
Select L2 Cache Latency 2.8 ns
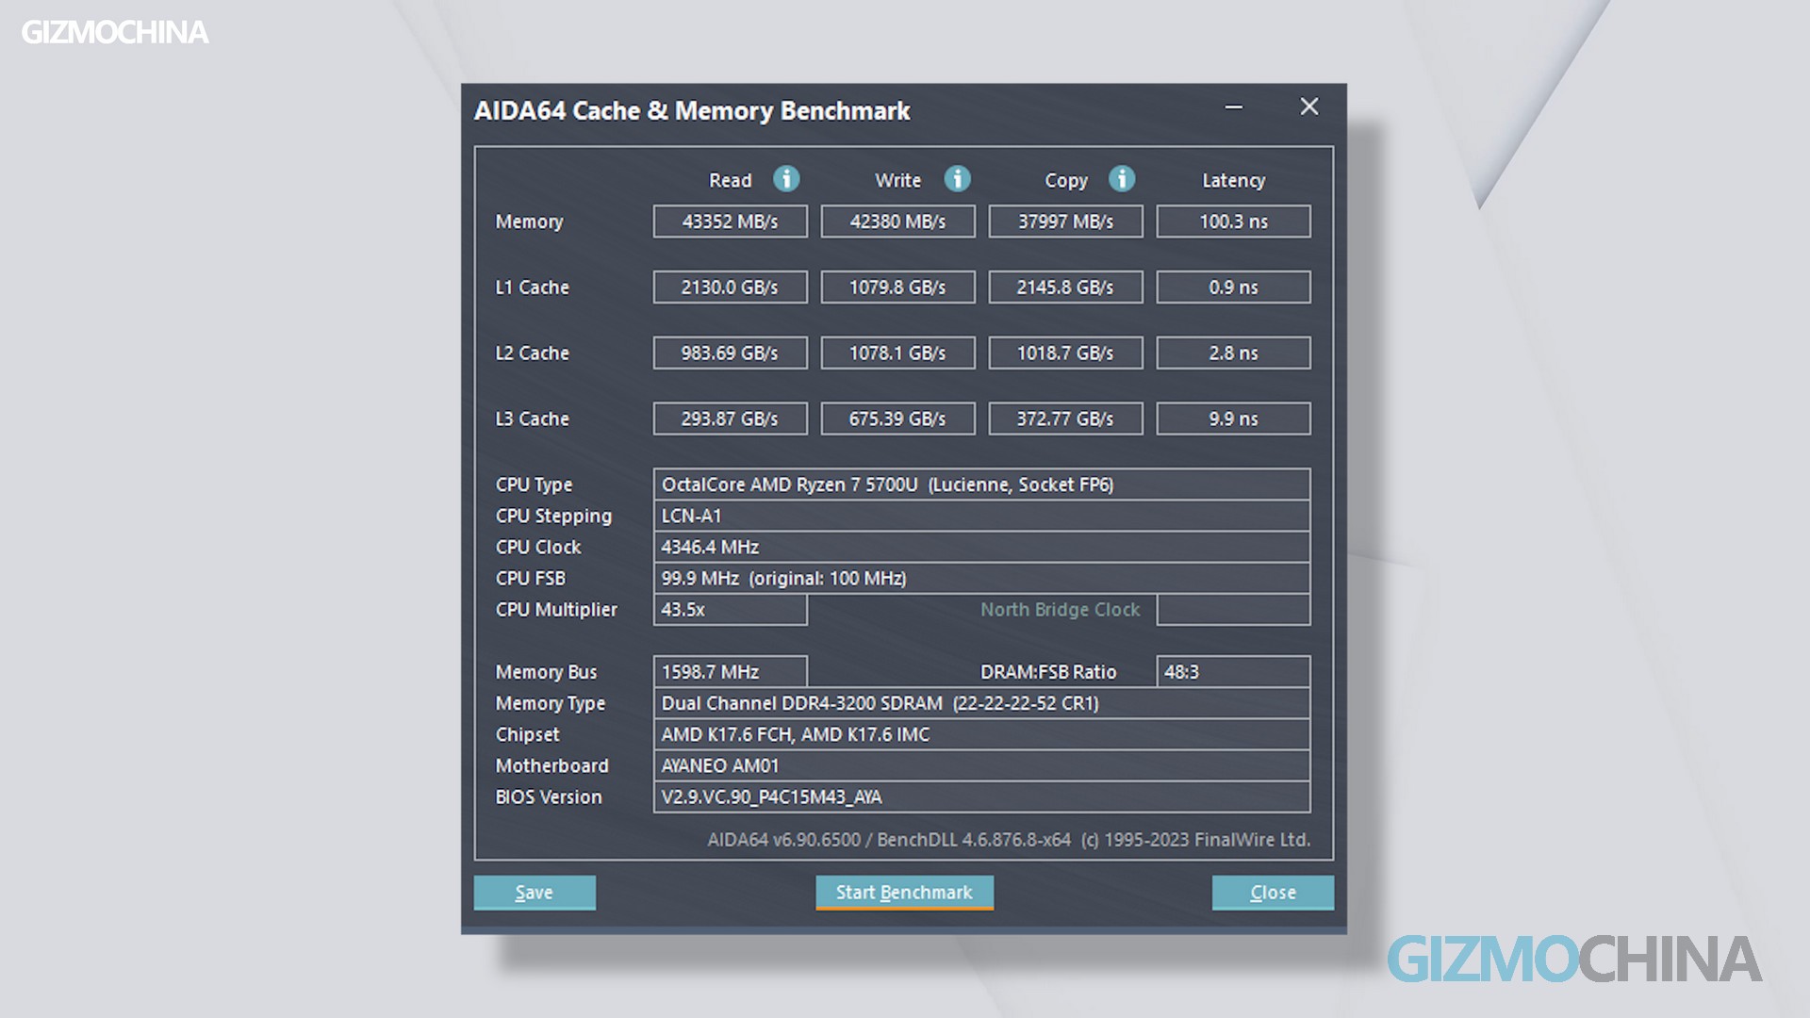pyautogui.click(x=1233, y=353)
